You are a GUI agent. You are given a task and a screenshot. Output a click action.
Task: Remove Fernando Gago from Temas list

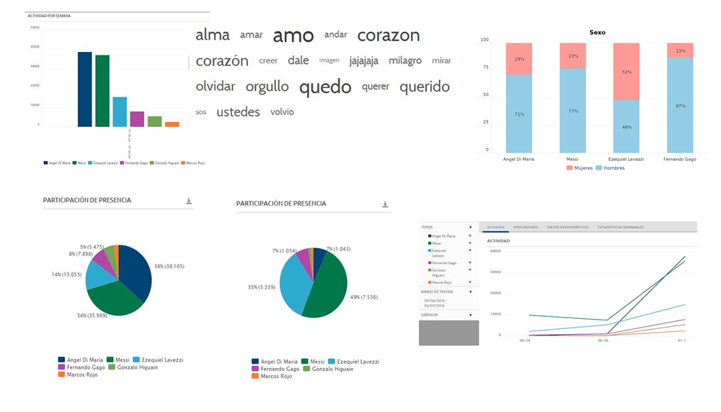tap(470, 263)
